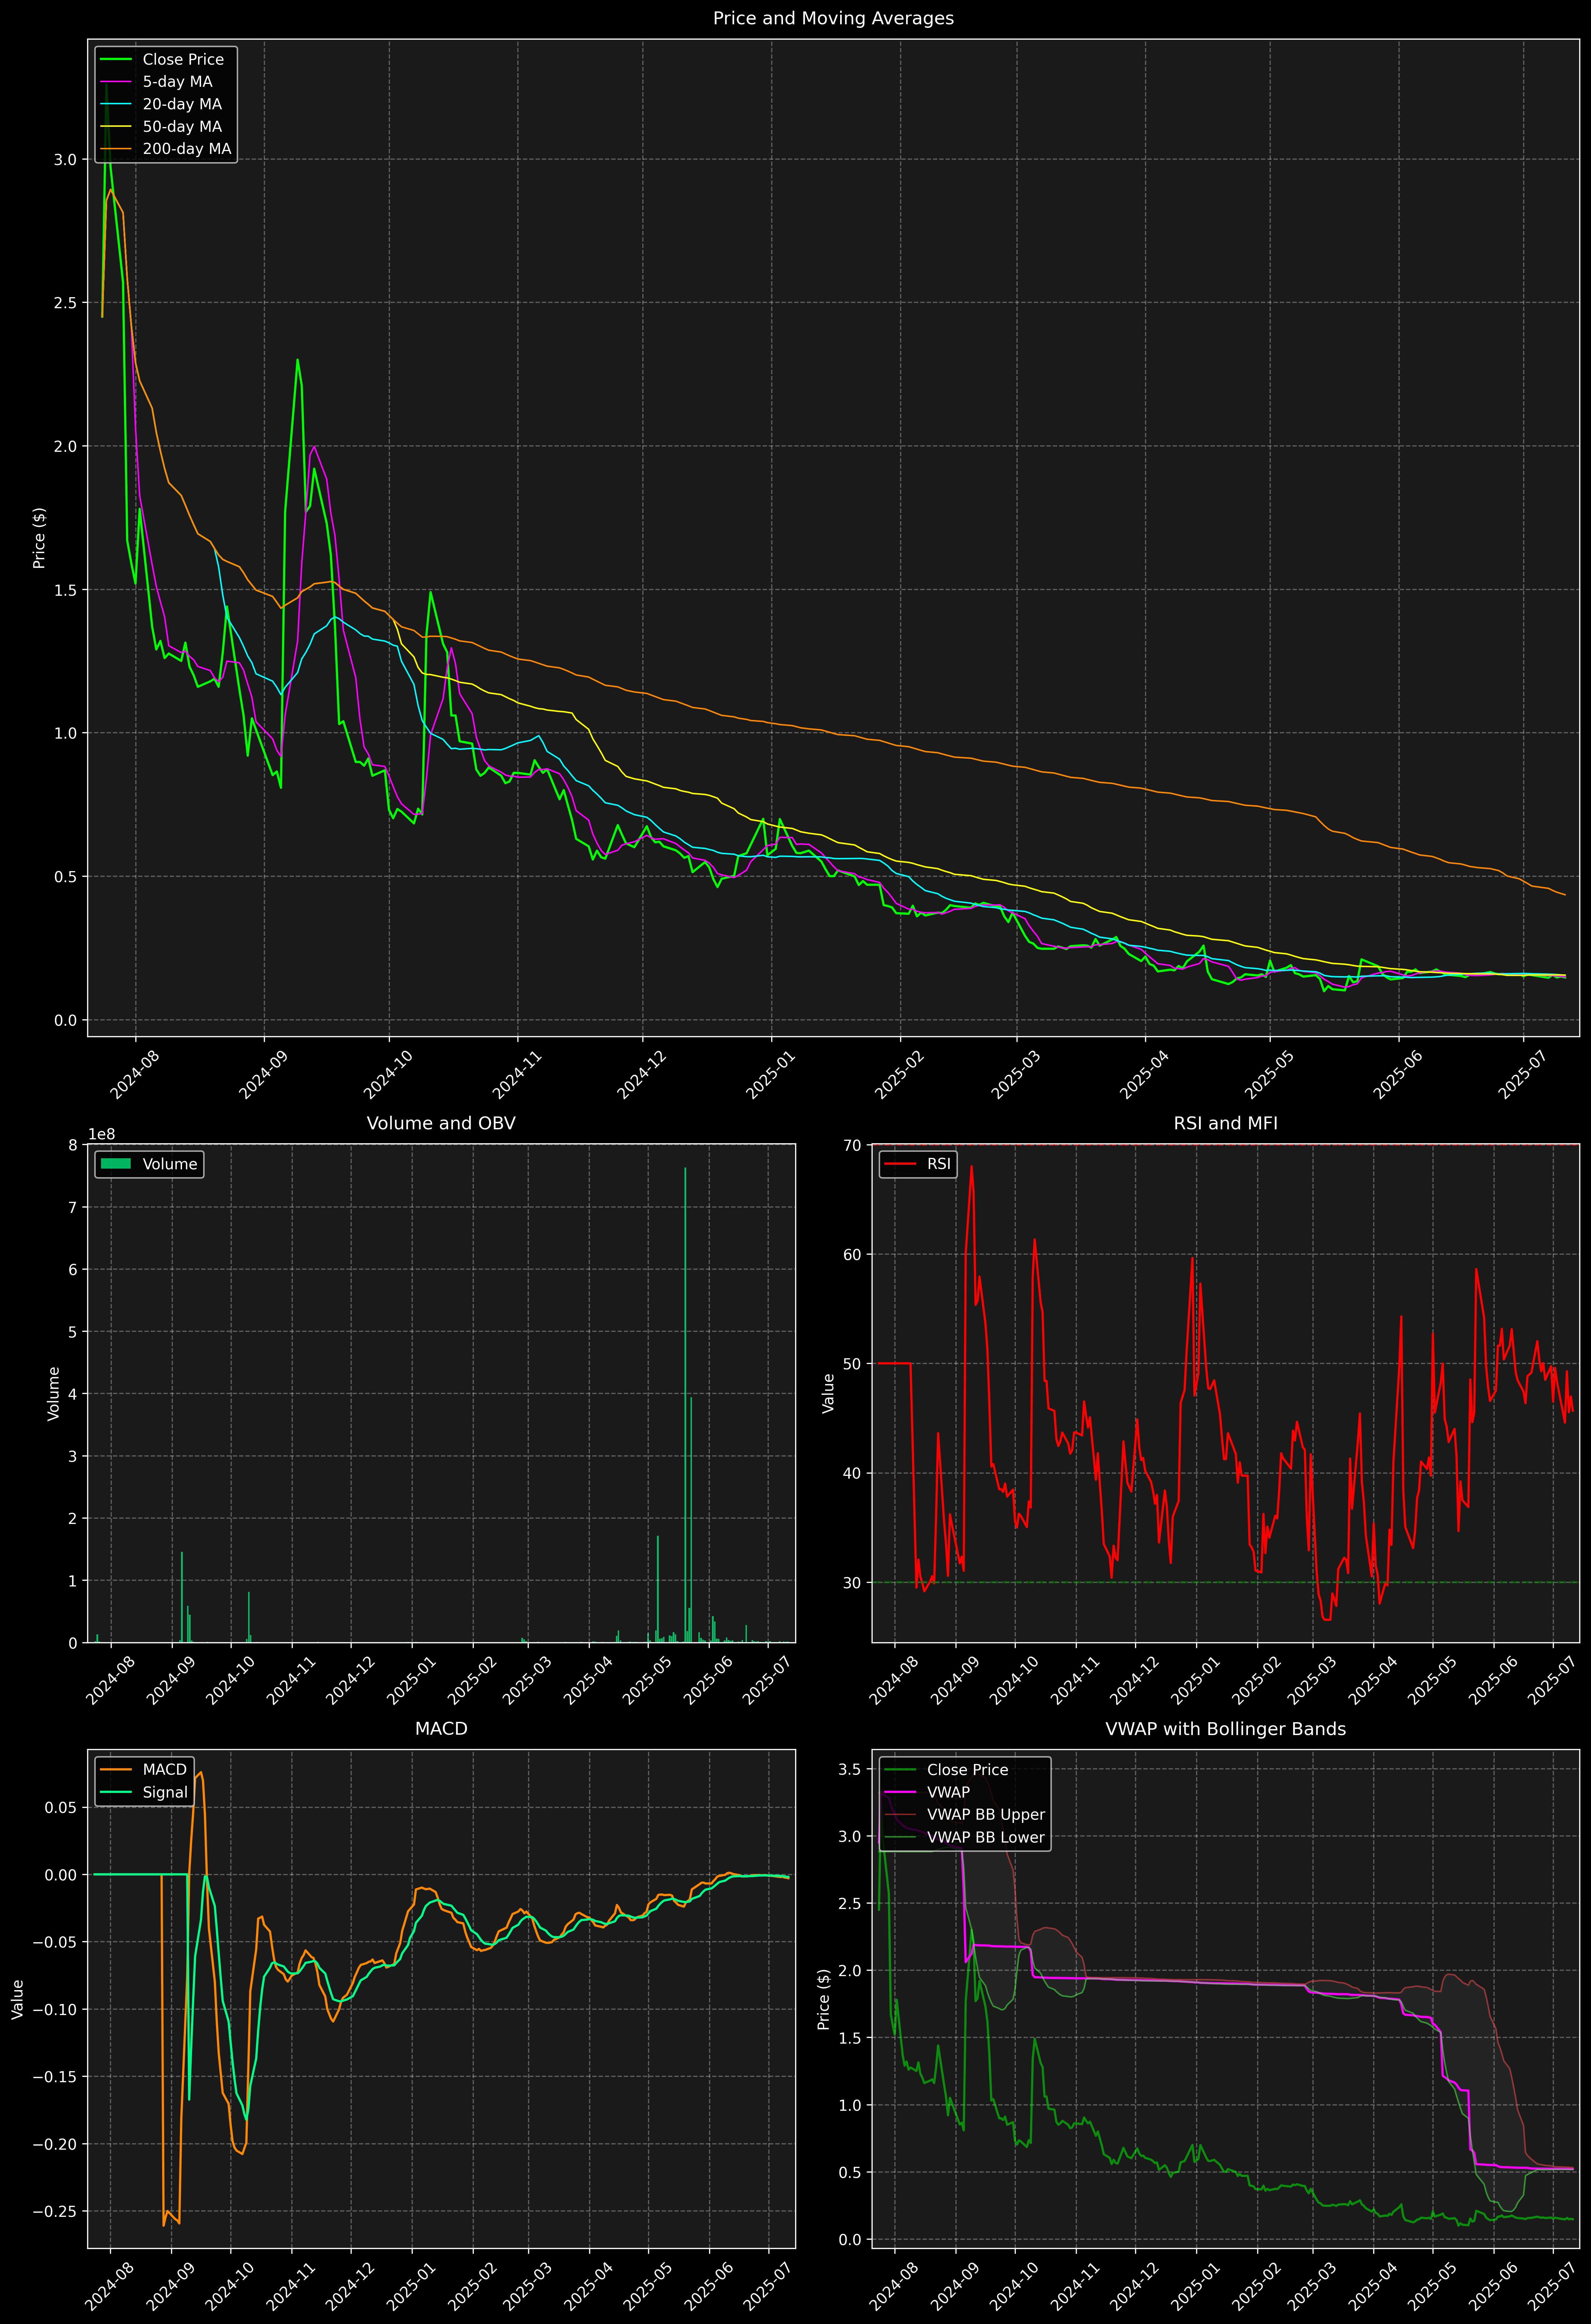Click the green Volume legend patch
Viewport: 1591px width, 2324px height.
coord(116,1164)
